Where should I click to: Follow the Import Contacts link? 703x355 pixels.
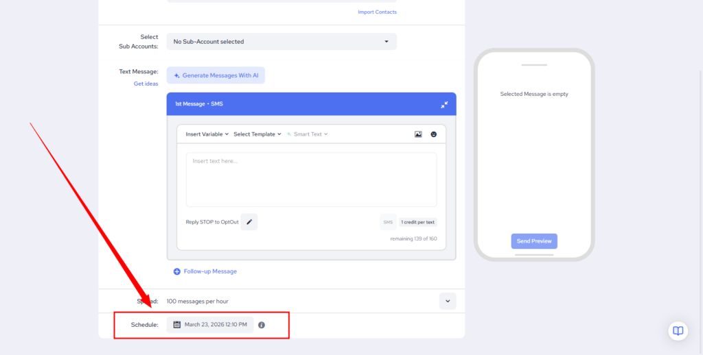tap(377, 12)
